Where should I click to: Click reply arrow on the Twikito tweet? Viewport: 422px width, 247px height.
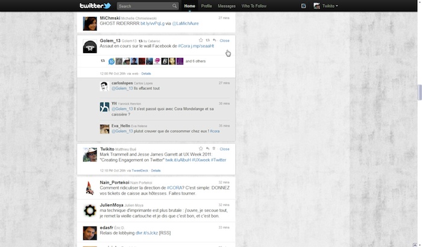207,149
